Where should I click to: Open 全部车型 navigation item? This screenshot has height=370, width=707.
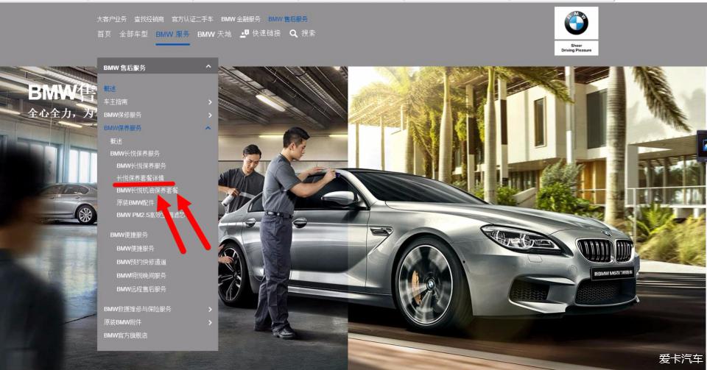pyautogui.click(x=133, y=34)
